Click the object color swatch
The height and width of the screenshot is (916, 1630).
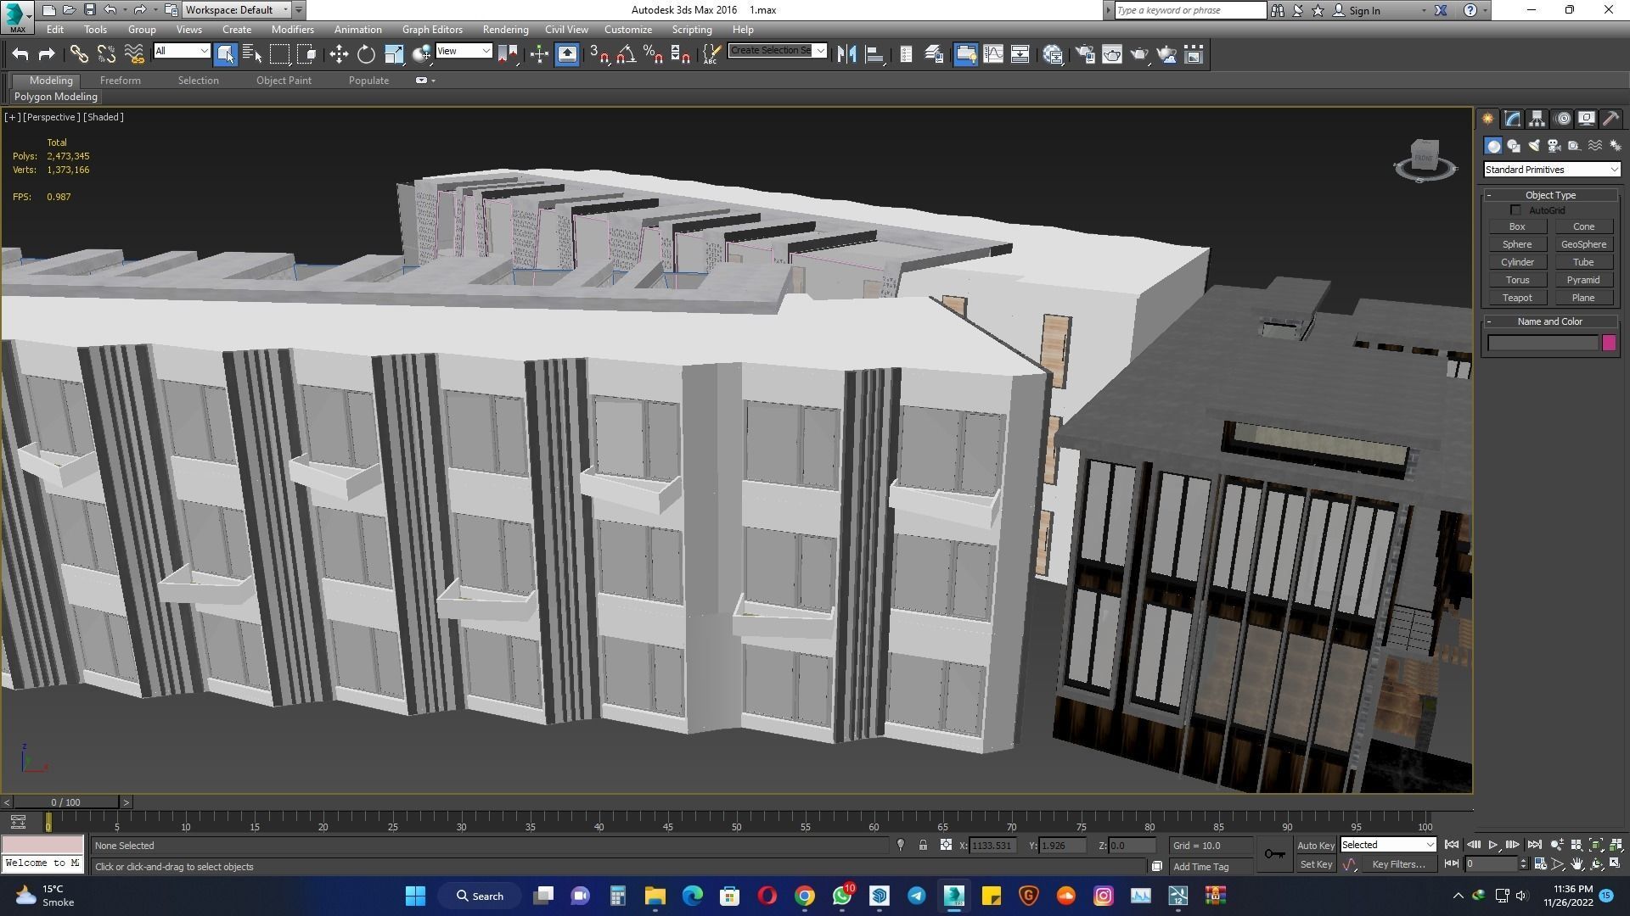tap(1609, 343)
